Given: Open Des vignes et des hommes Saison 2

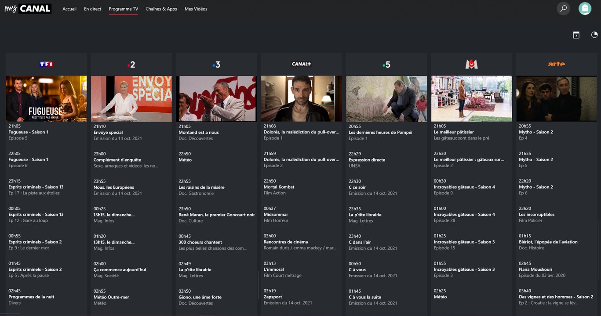Looking at the screenshot, I should coord(556,297).
